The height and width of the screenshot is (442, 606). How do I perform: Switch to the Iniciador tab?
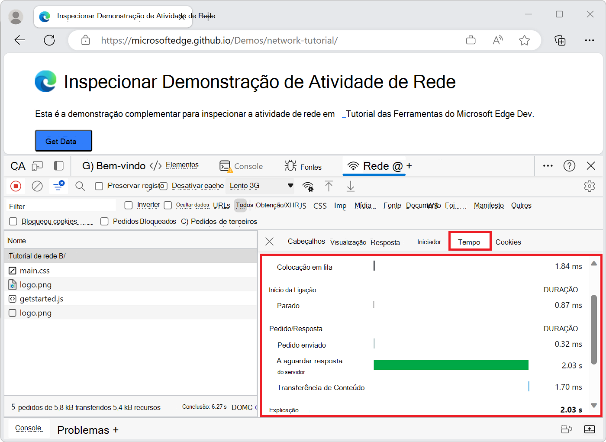coord(429,242)
